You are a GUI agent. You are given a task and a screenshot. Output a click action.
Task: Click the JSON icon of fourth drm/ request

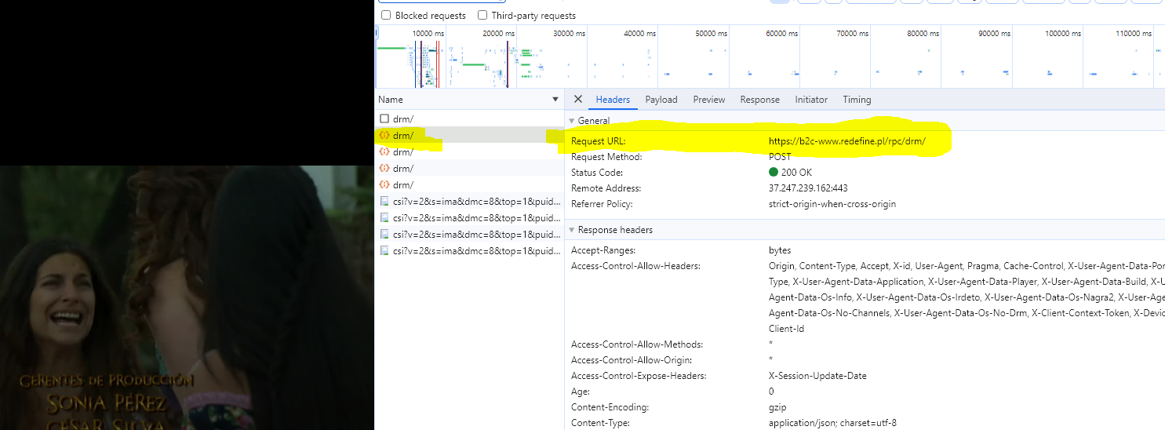[x=384, y=168]
